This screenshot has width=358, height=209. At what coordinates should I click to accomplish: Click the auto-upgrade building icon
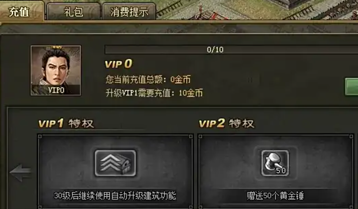115,163
